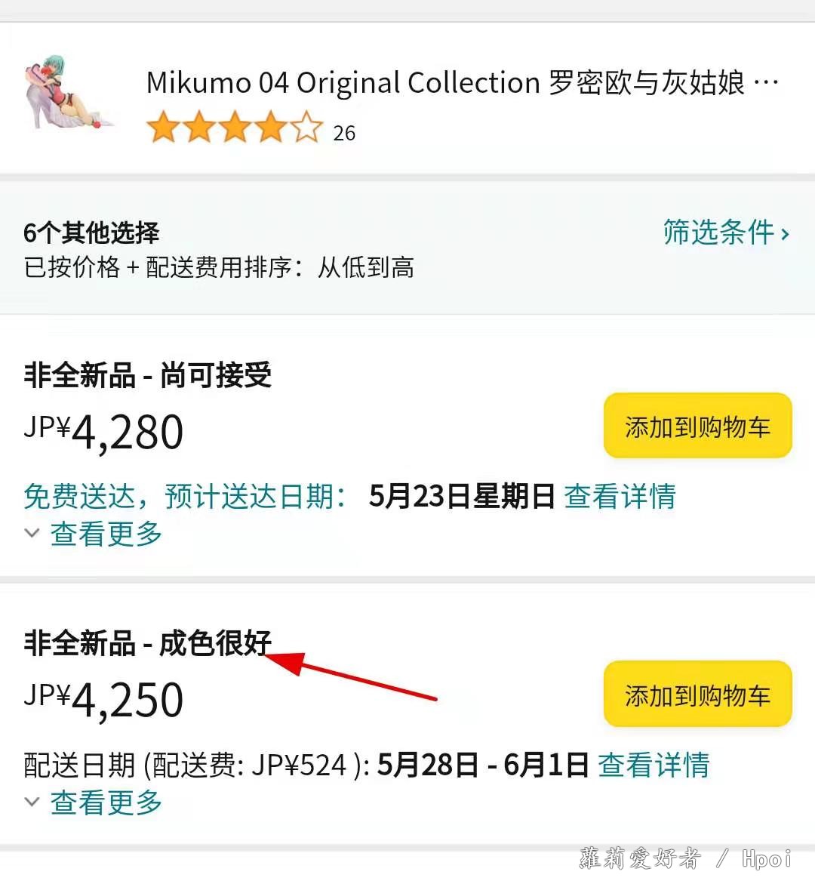Click the 6个其他选择 heading

click(91, 233)
